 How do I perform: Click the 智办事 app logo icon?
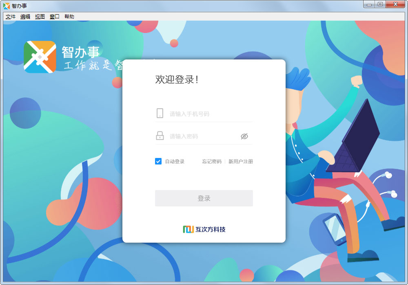point(40,57)
